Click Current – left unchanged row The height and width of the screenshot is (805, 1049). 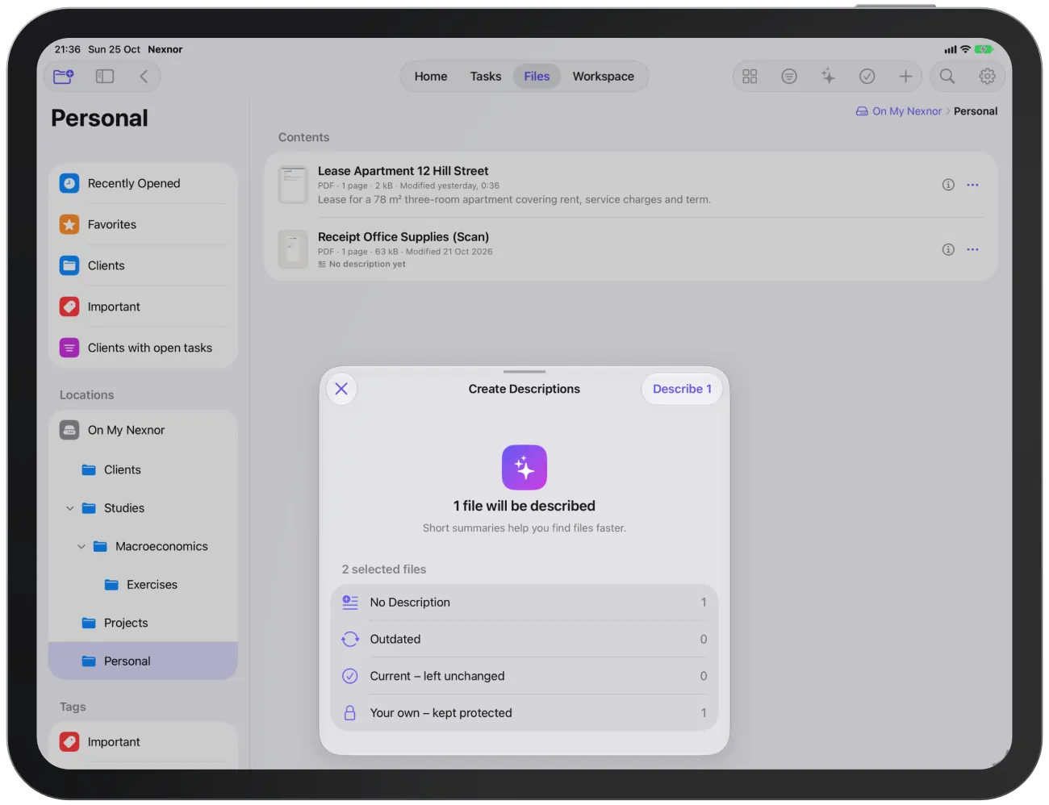(x=524, y=677)
